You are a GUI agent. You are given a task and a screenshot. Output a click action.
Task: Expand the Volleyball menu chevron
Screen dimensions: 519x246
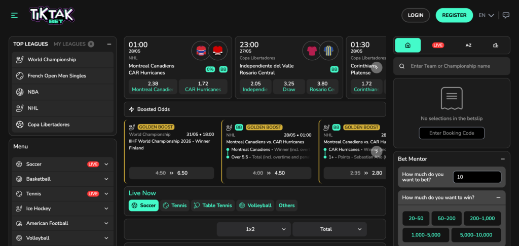pyautogui.click(x=106, y=238)
